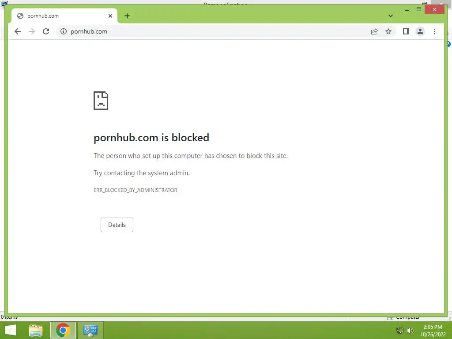Click the 'chosen to block this site' sentence
This screenshot has width=452, height=339.
(191, 156)
